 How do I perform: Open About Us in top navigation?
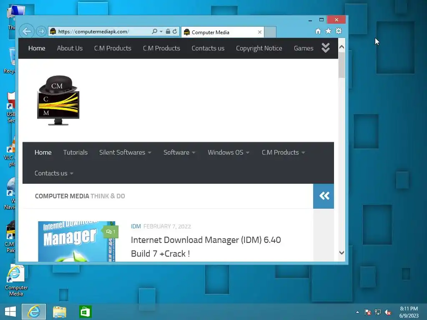[x=70, y=48]
